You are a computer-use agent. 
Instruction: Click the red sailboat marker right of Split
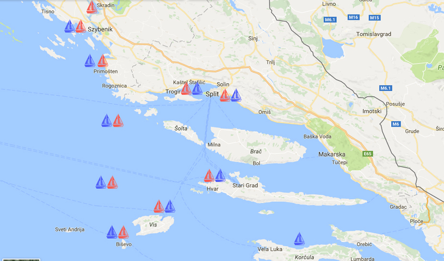(x=225, y=95)
